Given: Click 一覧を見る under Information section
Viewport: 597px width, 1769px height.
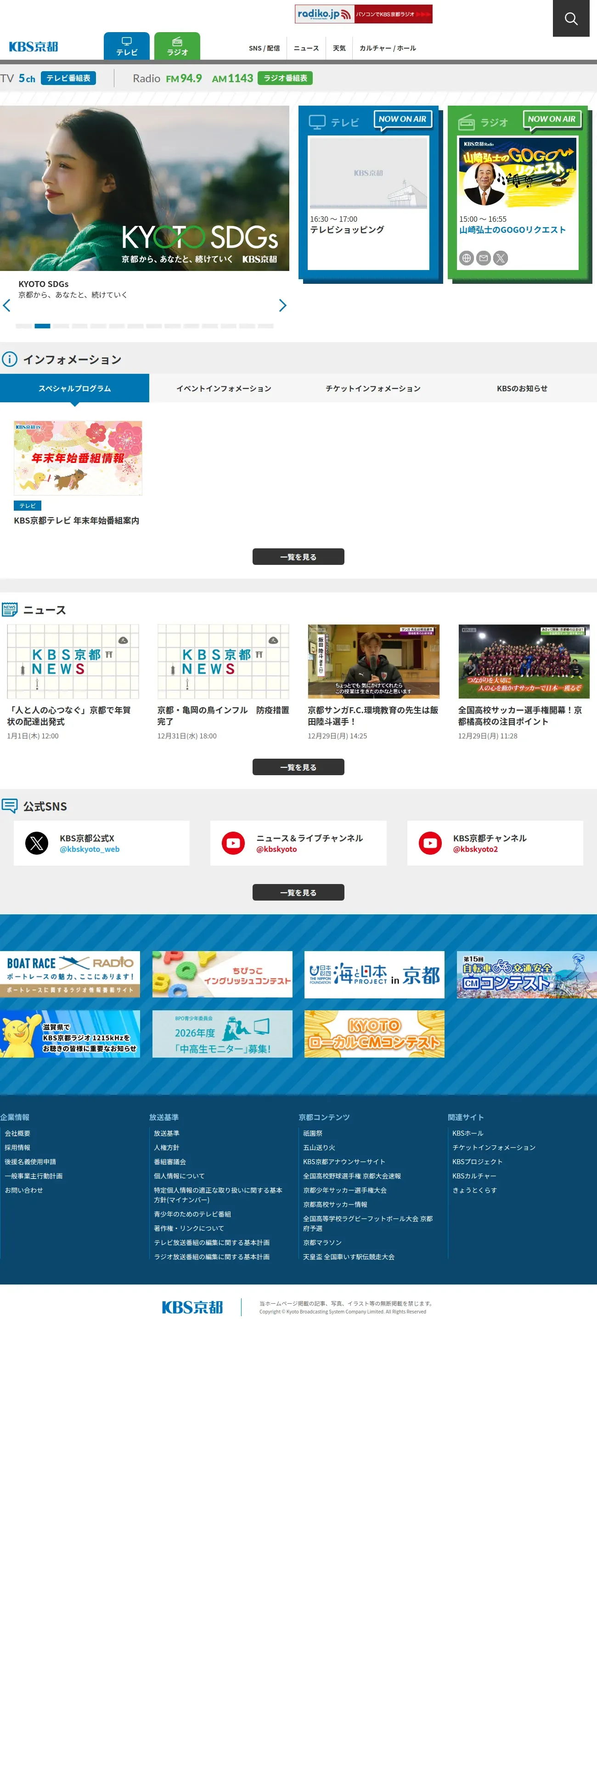Looking at the screenshot, I should 298,557.
